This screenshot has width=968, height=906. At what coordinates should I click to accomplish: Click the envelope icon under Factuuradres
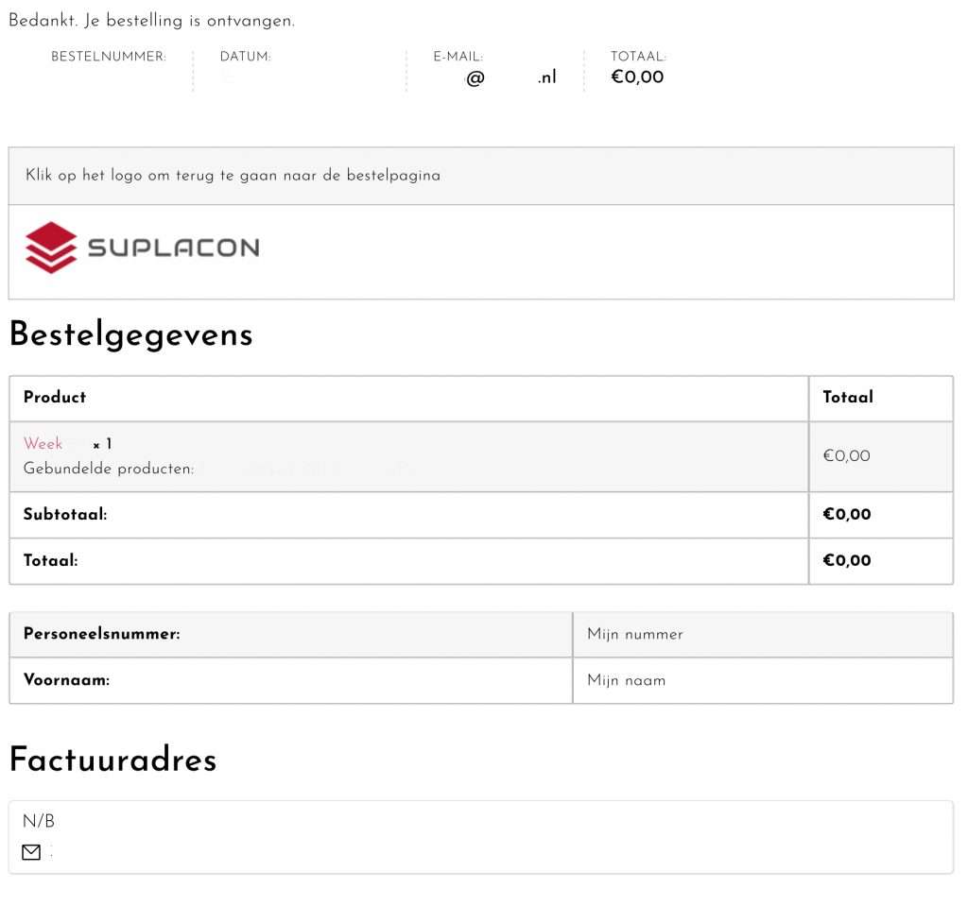pos(31,853)
